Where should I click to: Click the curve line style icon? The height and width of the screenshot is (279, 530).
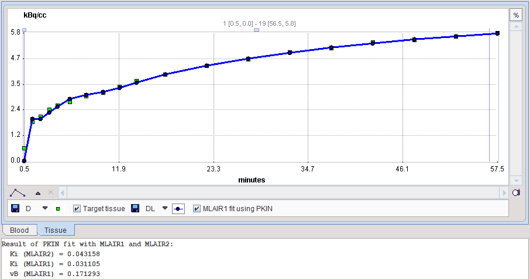(x=18, y=193)
